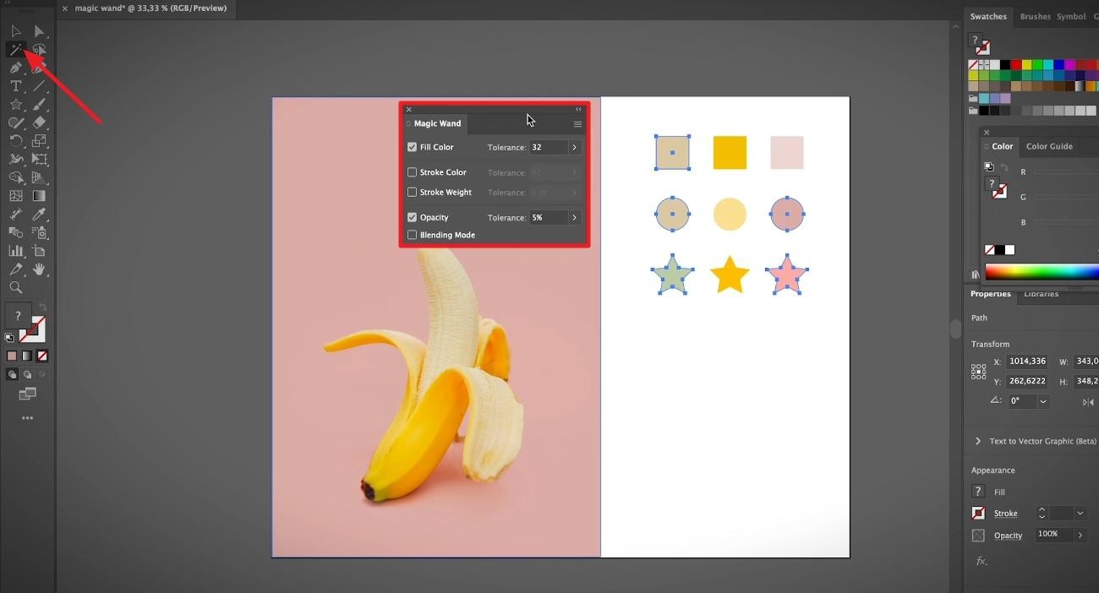Open the Magic Wand panel menu
The width and height of the screenshot is (1099, 593).
click(x=577, y=124)
